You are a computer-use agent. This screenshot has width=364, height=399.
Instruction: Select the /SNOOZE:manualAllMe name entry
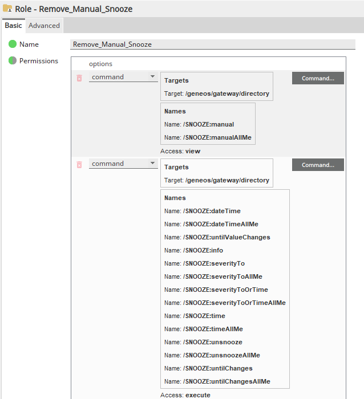coord(208,137)
